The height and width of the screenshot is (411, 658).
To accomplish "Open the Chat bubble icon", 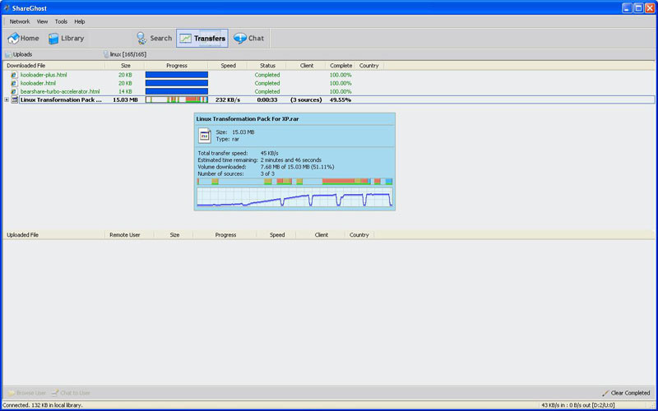I will 239,38.
